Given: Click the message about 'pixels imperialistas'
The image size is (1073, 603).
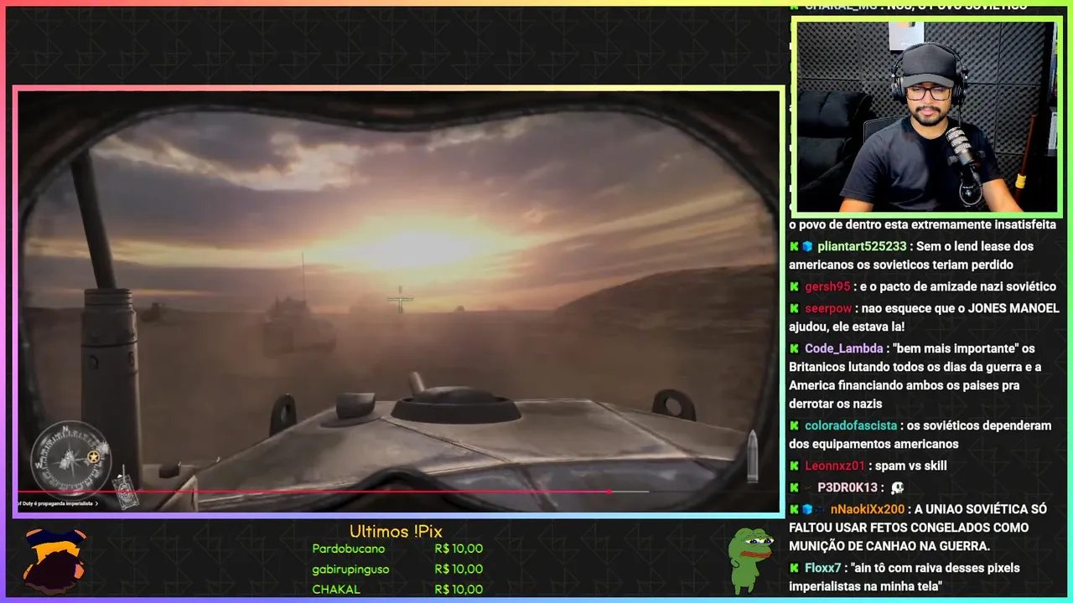Looking at the screenshot, I should point(905,577).
